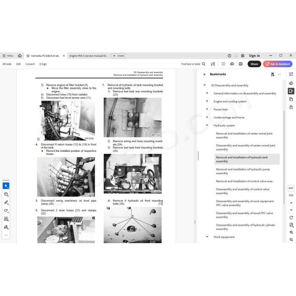Choose the Highlight pen tool
The image size is (296, 296).
(x=6, y=203)
